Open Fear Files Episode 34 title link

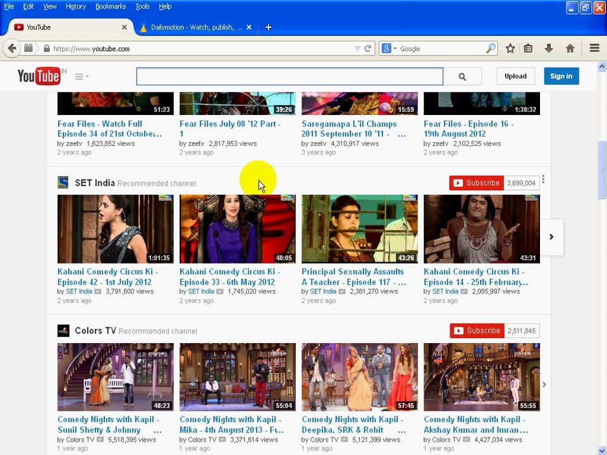(x=109, y=129)
